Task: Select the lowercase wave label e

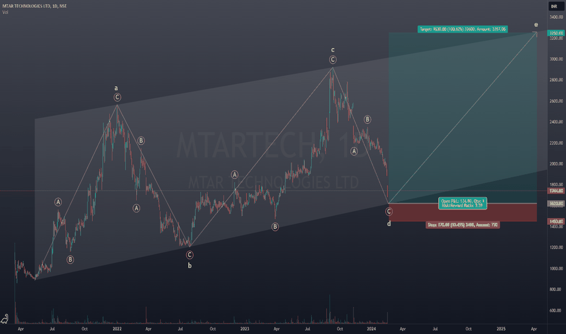Action: 536,24
